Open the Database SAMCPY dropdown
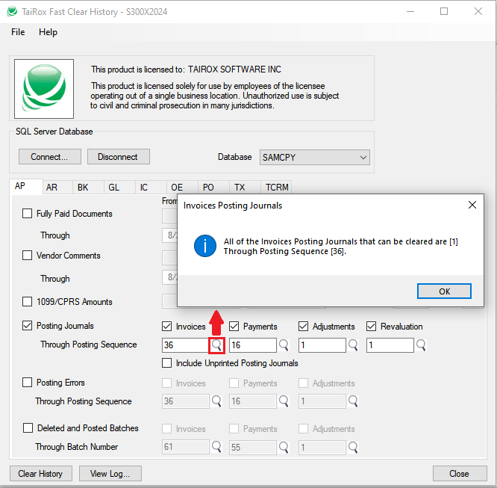The width and height of the screenshot is (497, 488). [x=315, y=158]
